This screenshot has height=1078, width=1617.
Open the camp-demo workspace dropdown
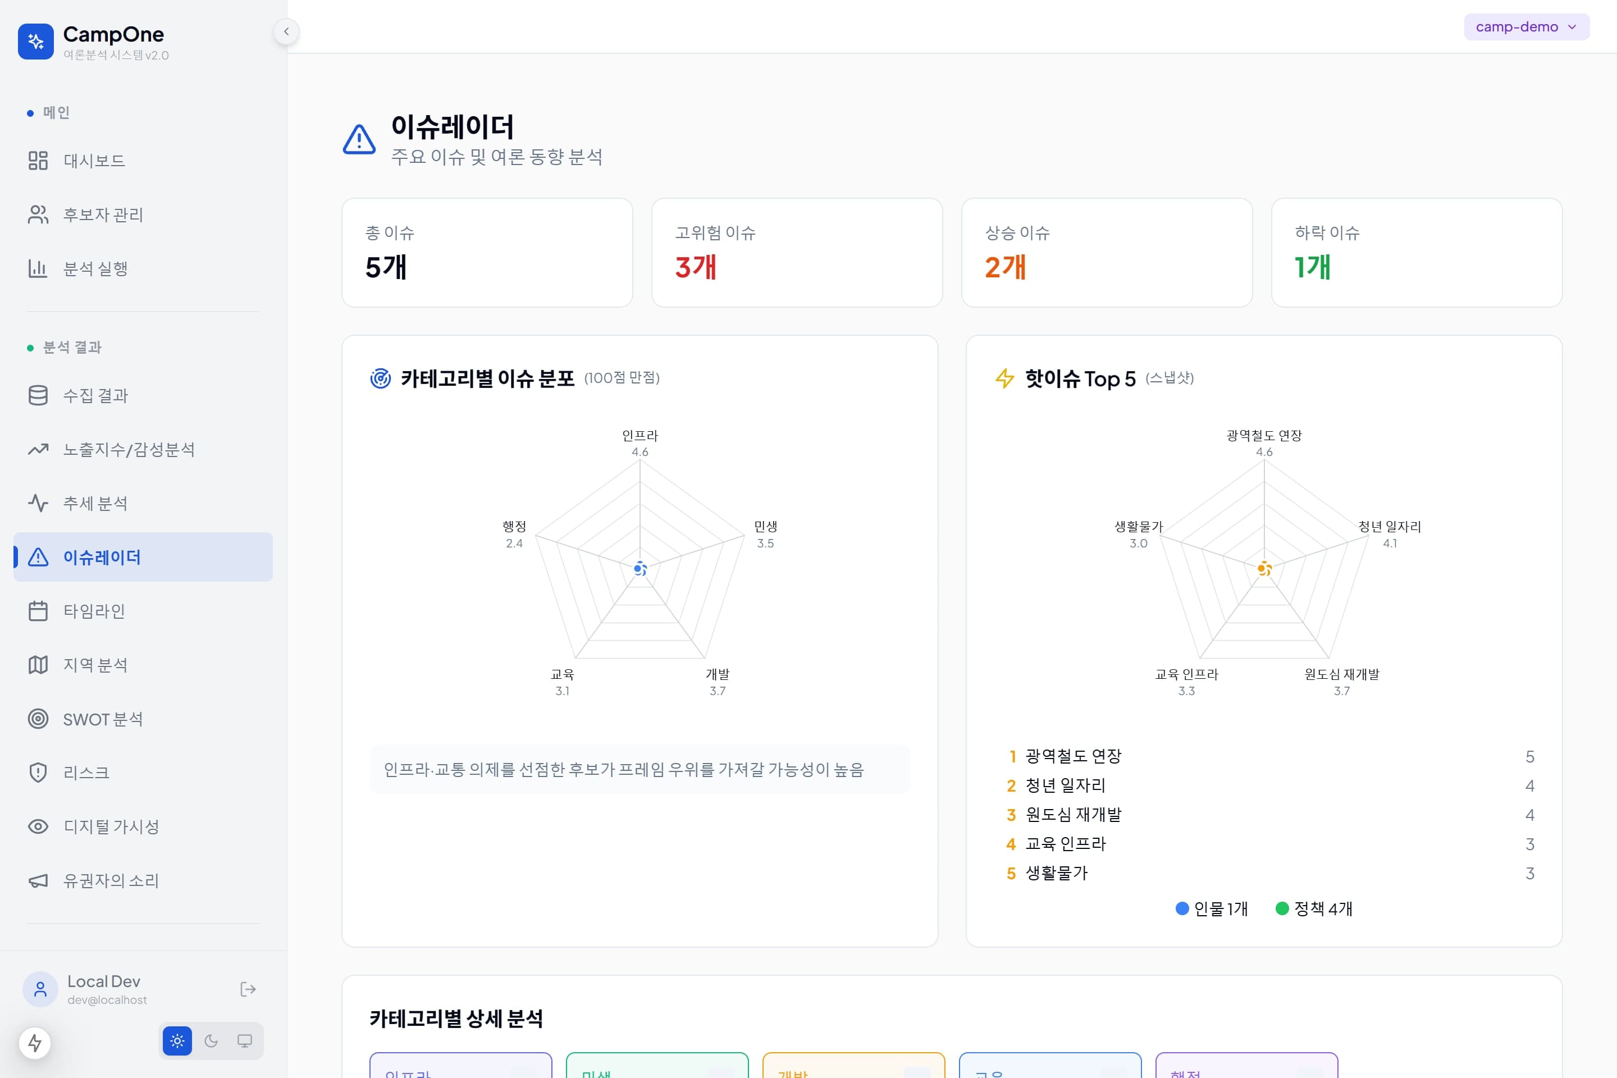click(1526, 27)
